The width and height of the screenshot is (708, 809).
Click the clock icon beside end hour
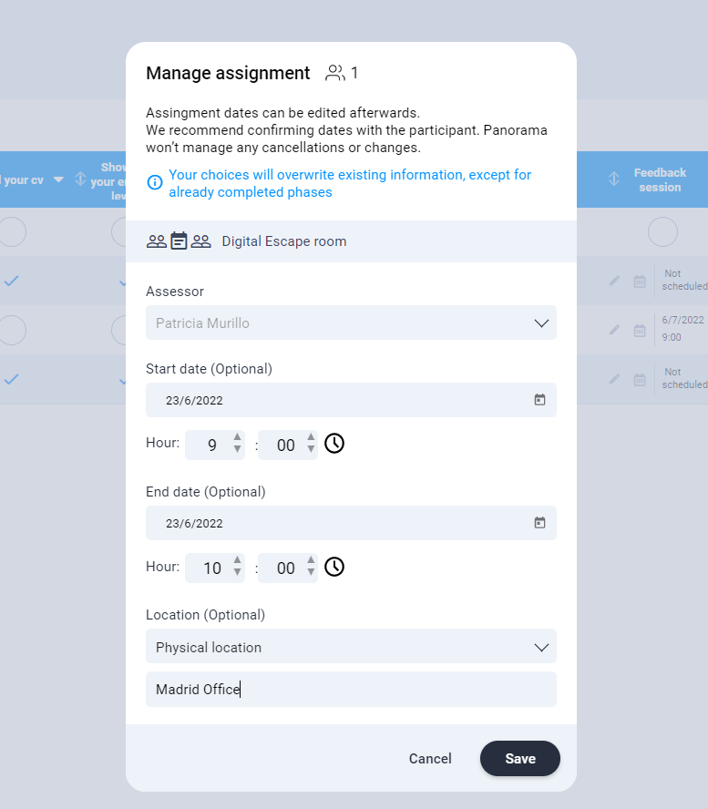tap(334, 568)
